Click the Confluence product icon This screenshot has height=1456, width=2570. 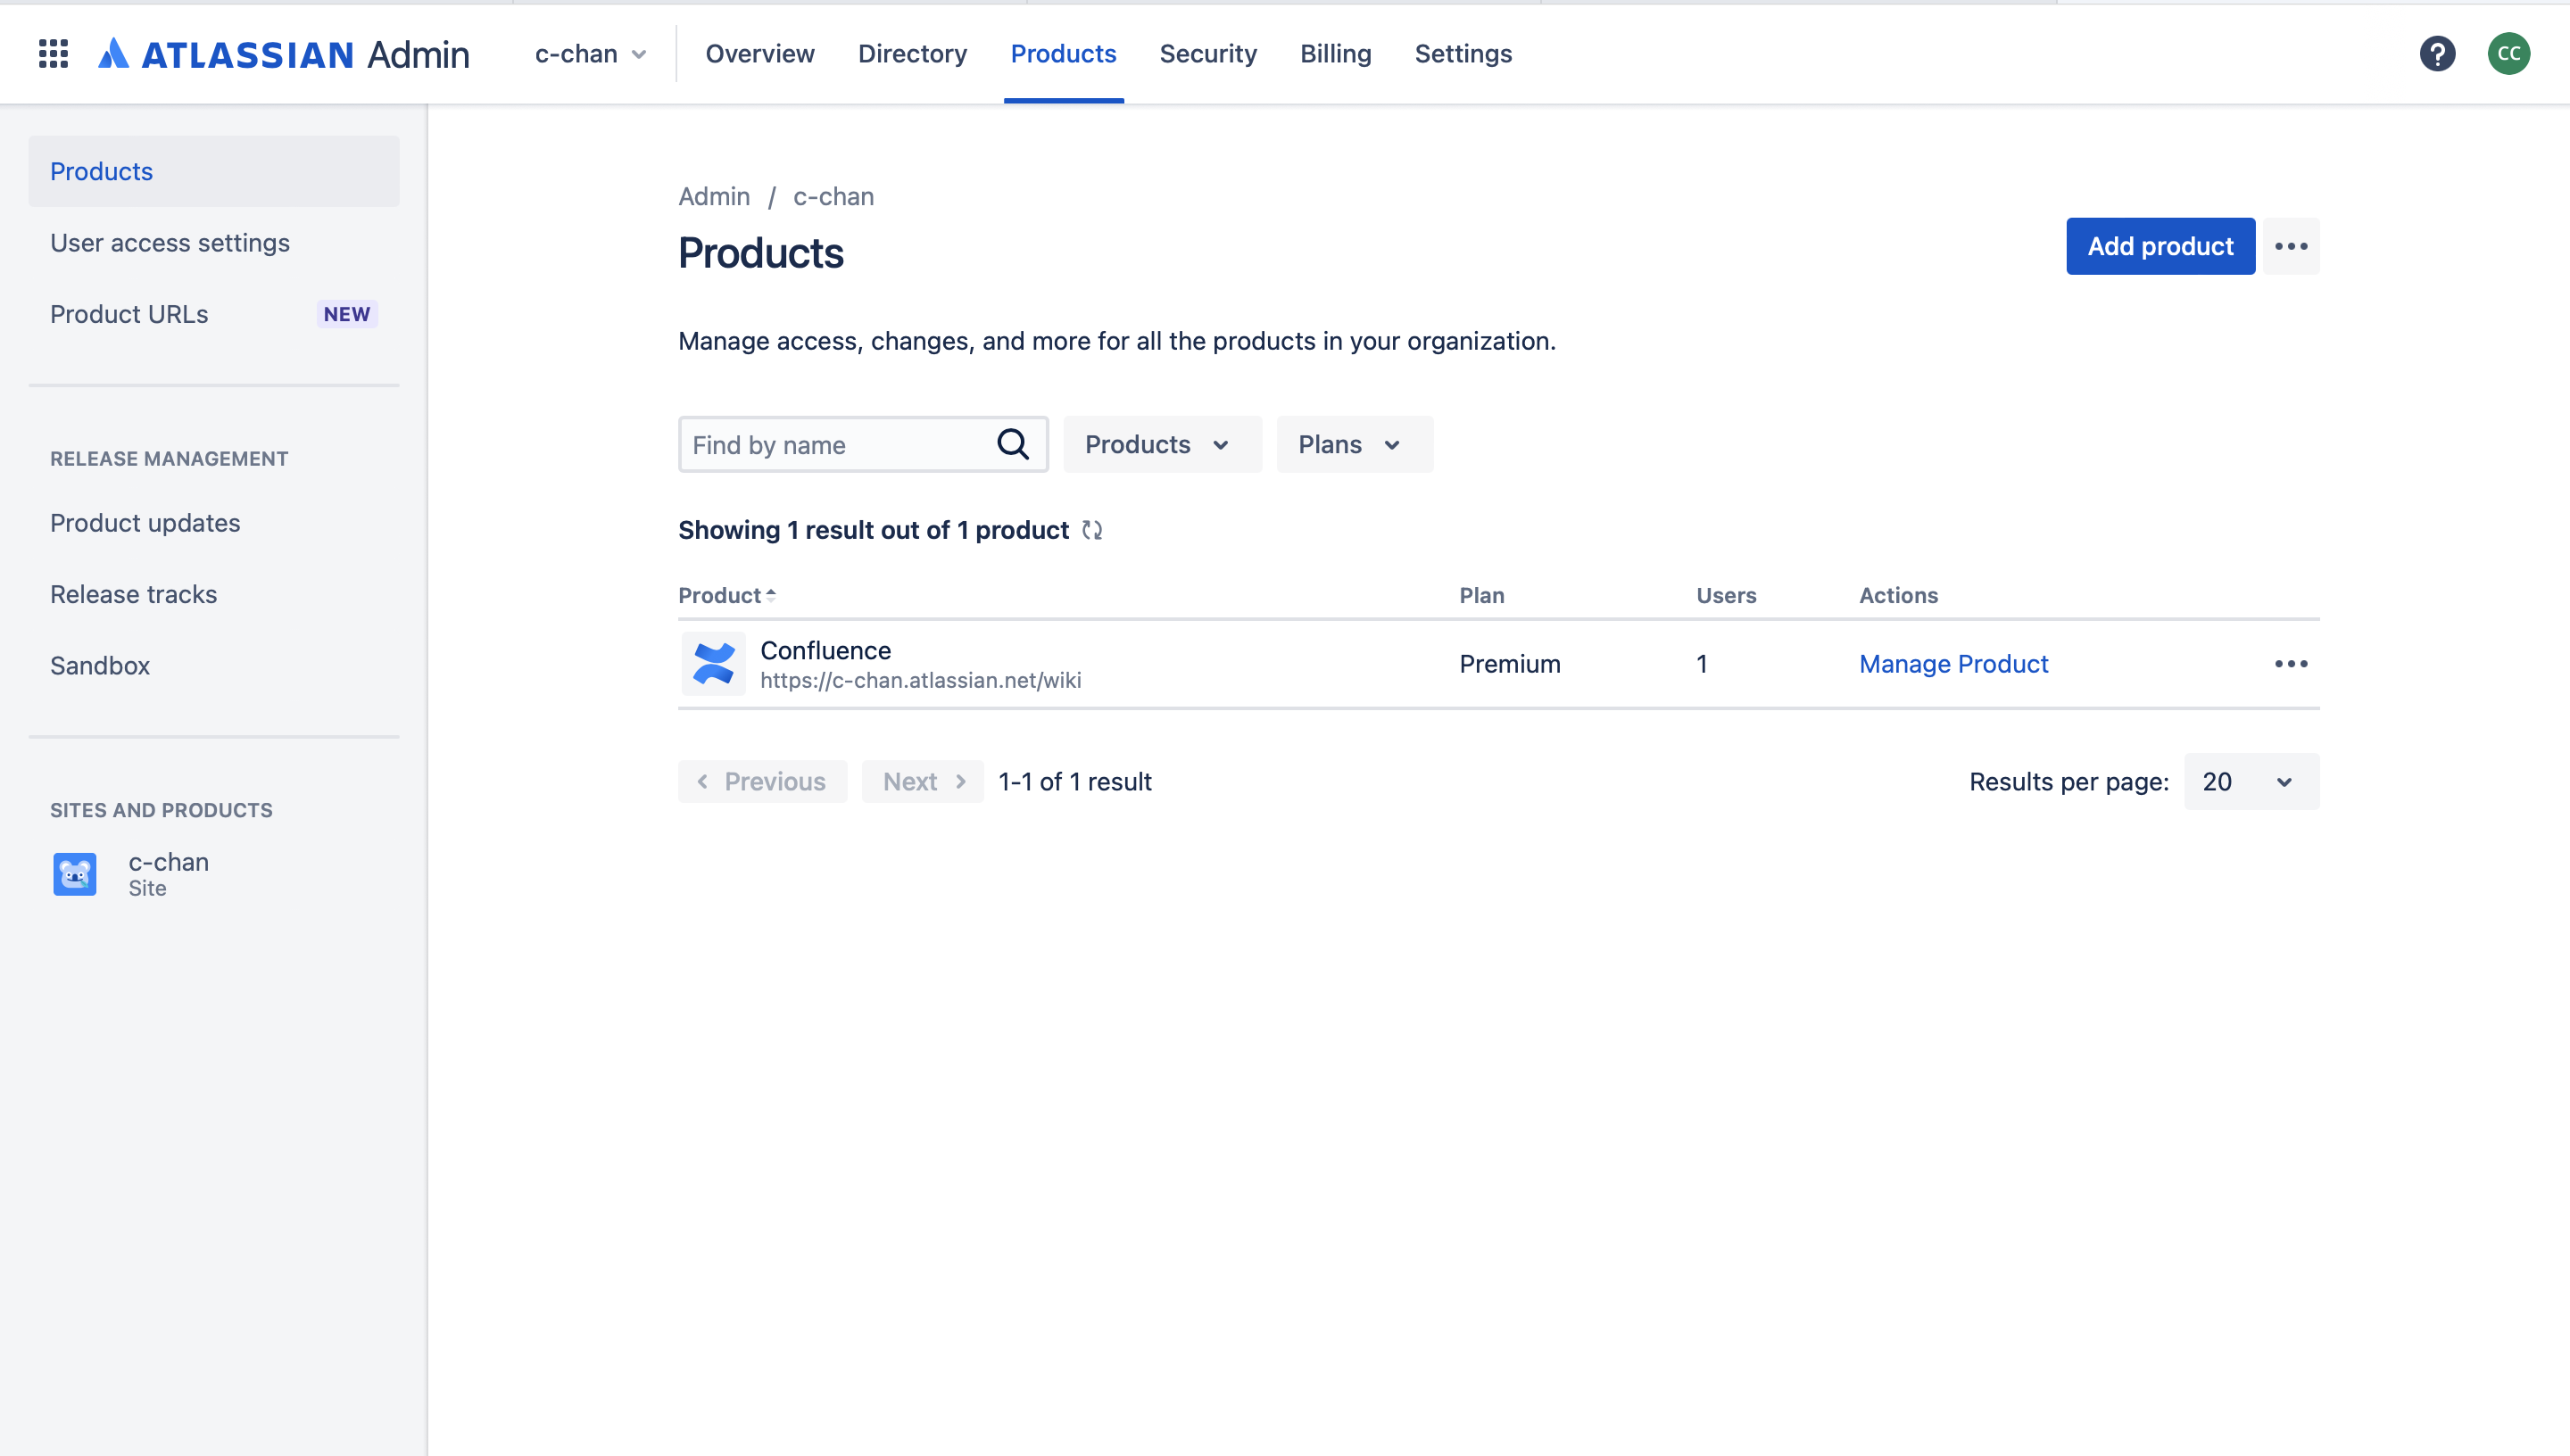point(713,662)
